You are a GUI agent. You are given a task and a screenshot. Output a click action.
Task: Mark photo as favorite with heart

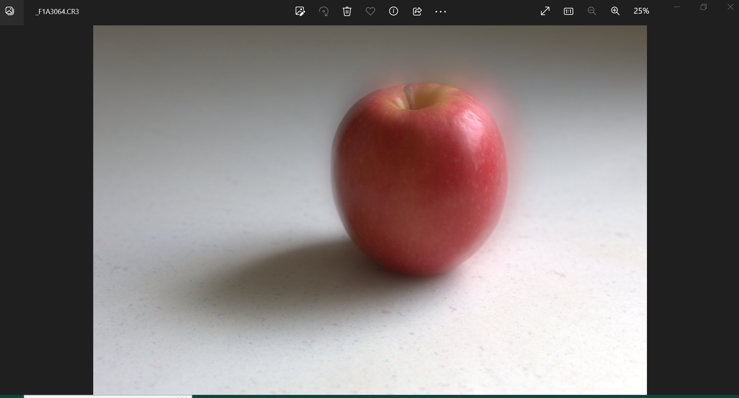[370, 11]
